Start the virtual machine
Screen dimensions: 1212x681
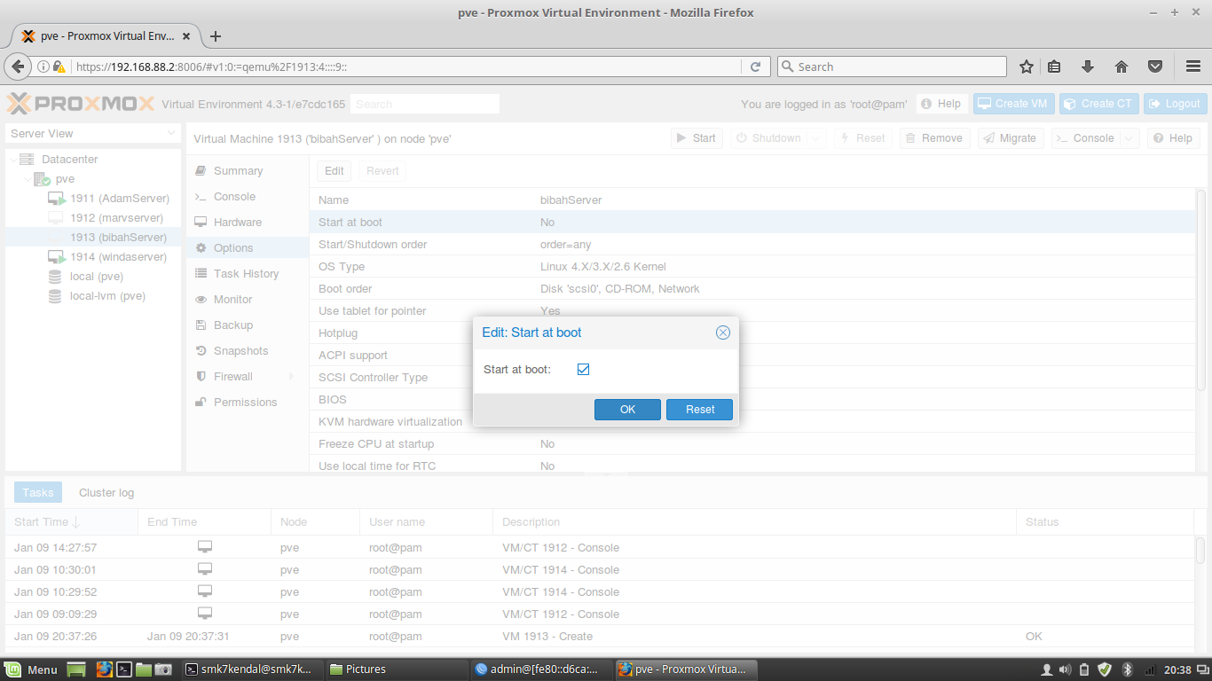(696, 138)
